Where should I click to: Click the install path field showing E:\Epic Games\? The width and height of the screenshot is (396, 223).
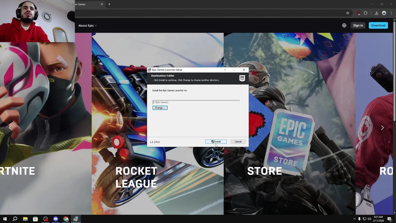tap(196, 102)
